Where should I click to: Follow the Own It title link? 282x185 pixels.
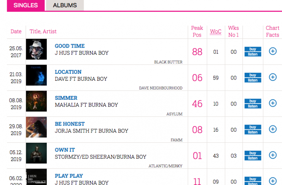[65, 150]
